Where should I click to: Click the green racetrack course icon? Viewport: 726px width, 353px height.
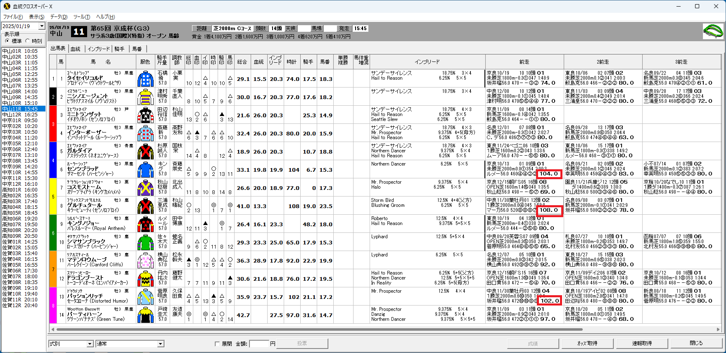tap(713, 31)
